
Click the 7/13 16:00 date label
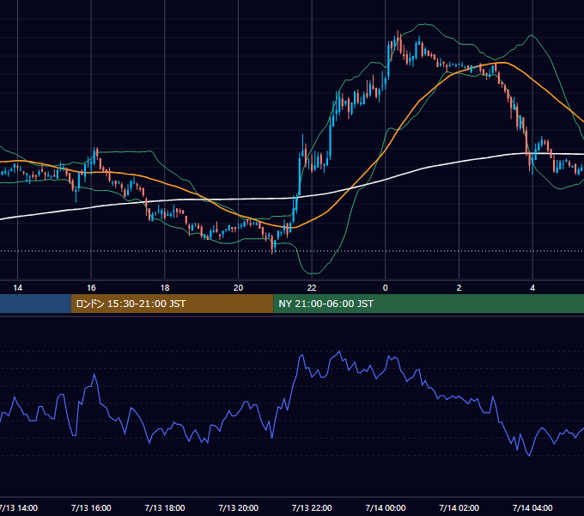tap(91, 507)
